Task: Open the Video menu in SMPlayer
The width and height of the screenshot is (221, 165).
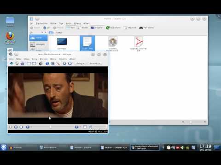Action: tap(27, 59)
